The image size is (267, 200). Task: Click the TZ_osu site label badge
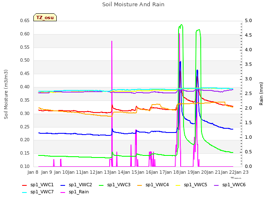(x=45, y=17)
